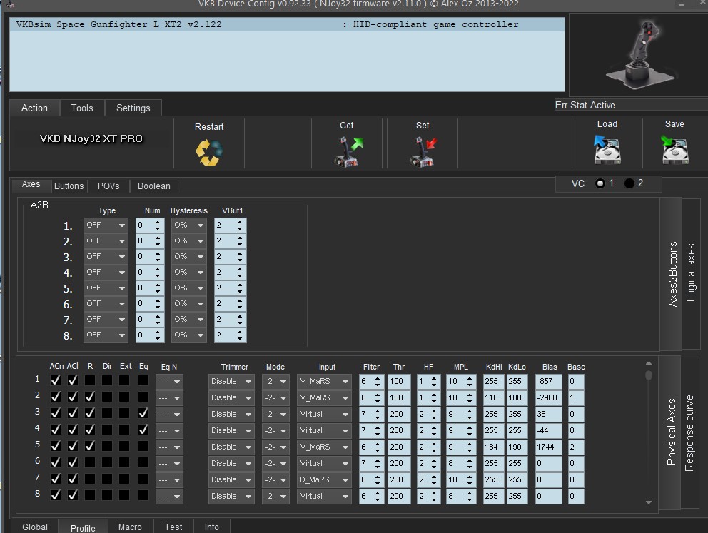Image resolution: width=708 pixels, height=533 pixels.
Task: Toggle Eq checkbox for axis 8
Action: pyautogui.click(x=143, y=495)
